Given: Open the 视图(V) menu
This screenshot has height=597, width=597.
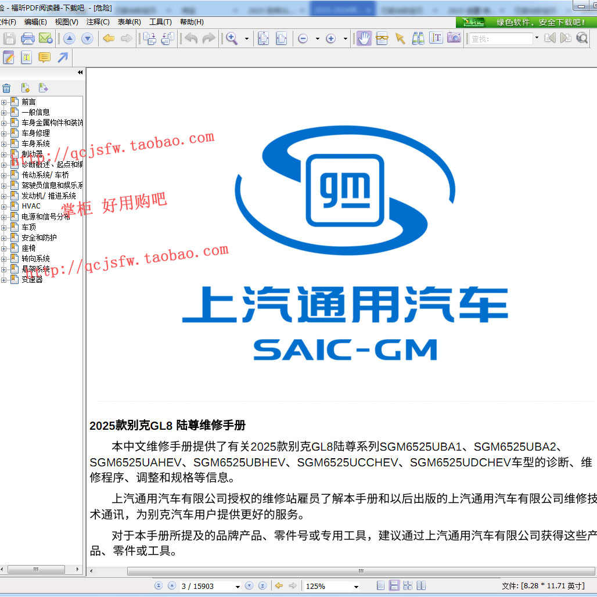Looking at the screenshot, I should [x=67, y=22].
